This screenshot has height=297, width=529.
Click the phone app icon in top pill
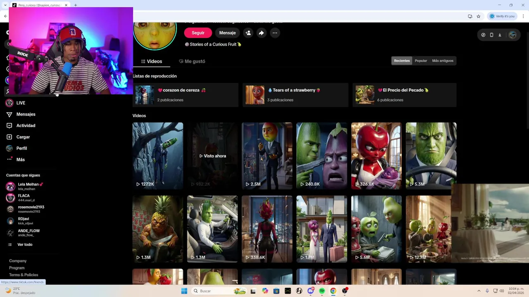click(491, 35)
